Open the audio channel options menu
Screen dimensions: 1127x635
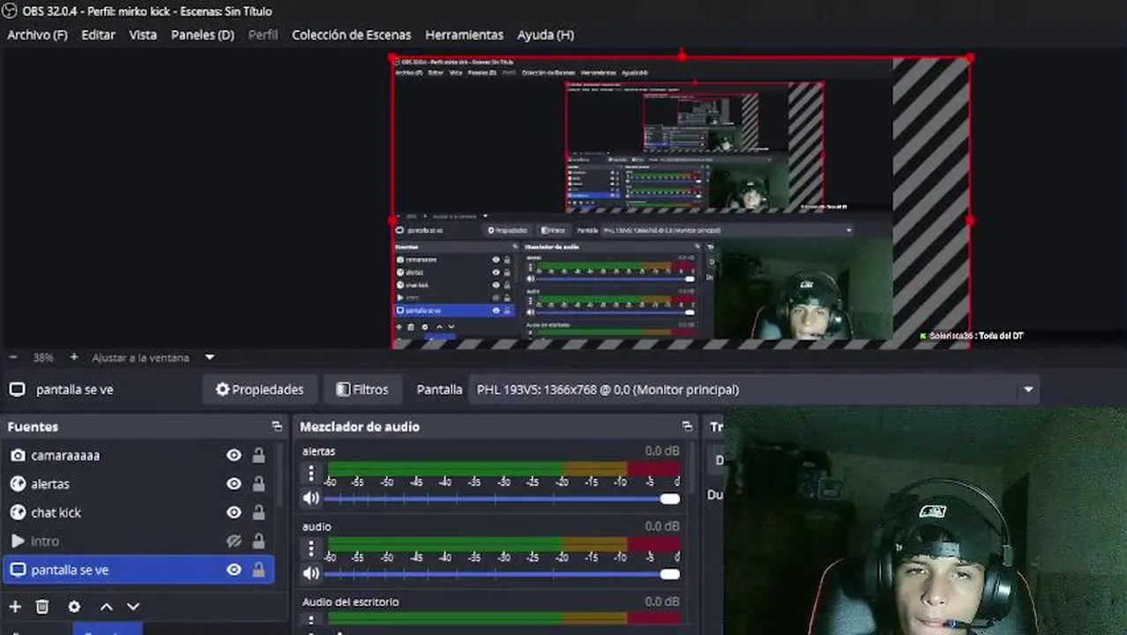pyautogui.click(x=310, y=549)
